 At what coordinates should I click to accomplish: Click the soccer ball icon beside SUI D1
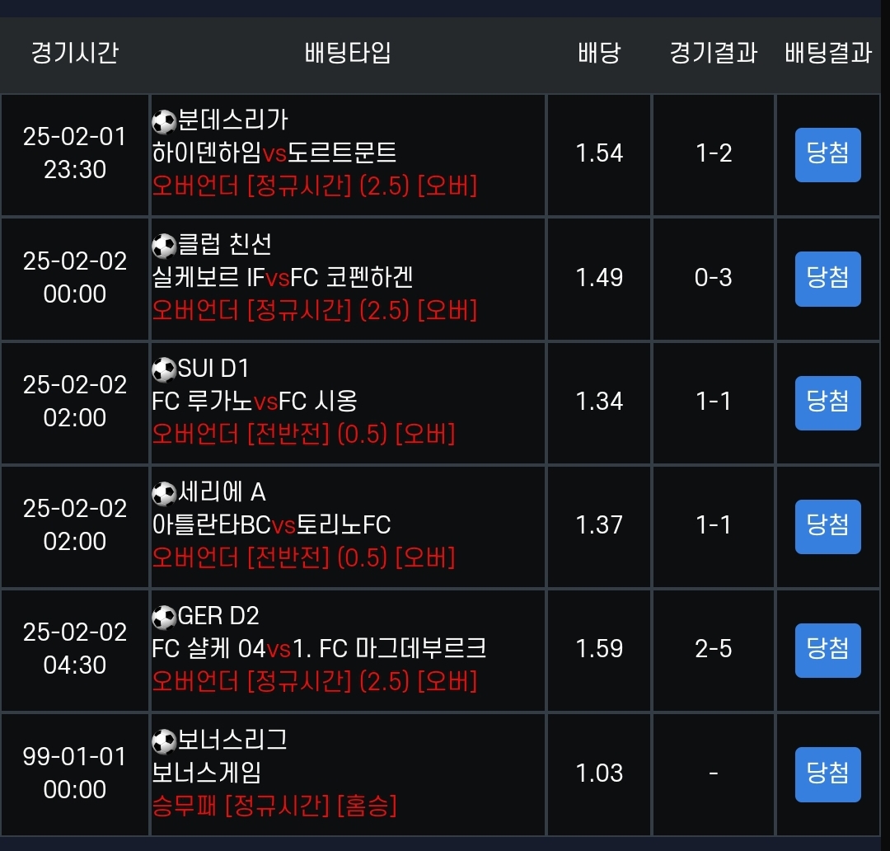click(x=165, y=369)
